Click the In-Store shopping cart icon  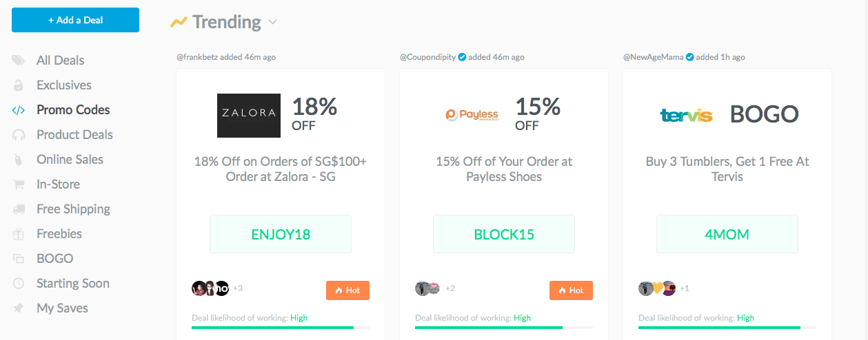pyautogui.click(x=19, y=184)
